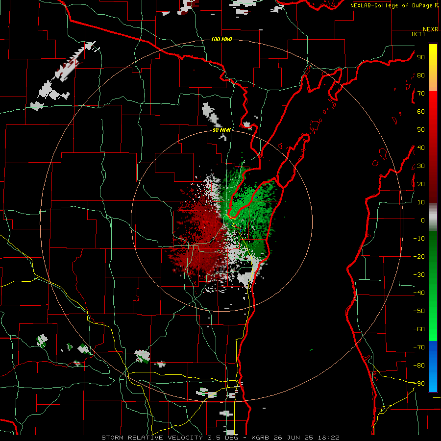Click the -10 value on the velocity scale
This screenshot has width=441, height=441.
419,239
